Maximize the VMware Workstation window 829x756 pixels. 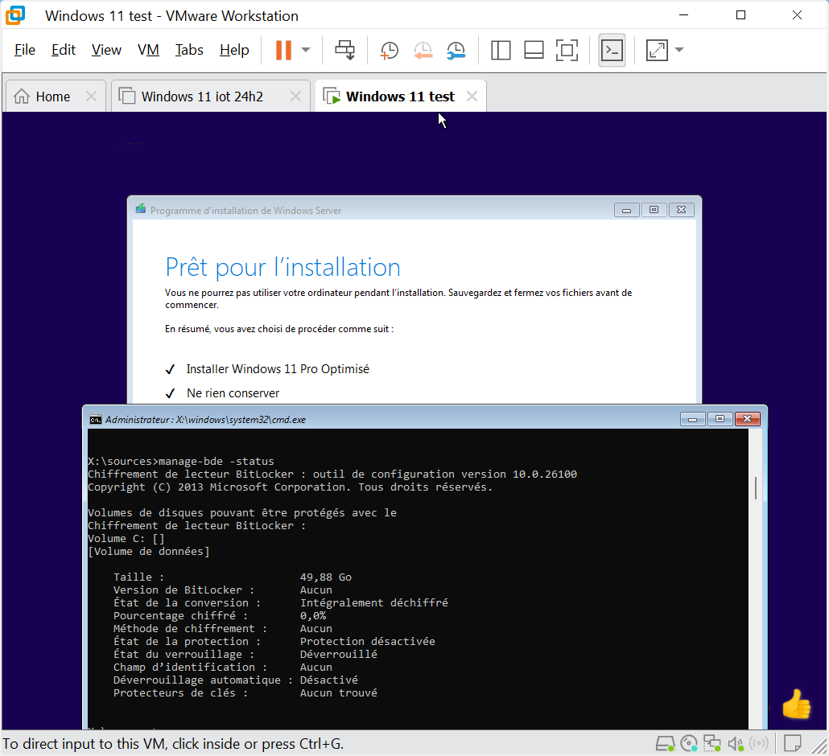tap(740, 14)
